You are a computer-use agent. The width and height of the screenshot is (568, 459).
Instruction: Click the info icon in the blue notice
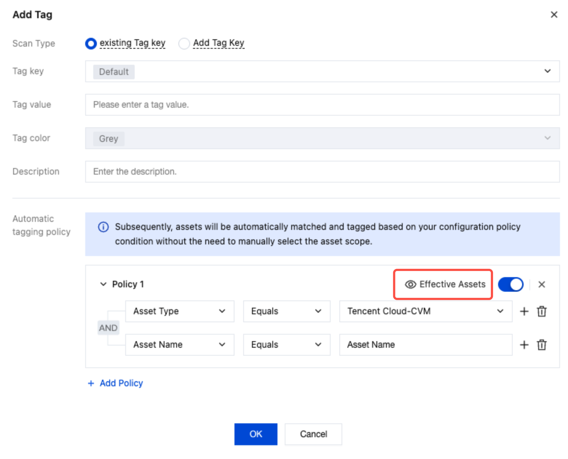click(x=103, y=227)
